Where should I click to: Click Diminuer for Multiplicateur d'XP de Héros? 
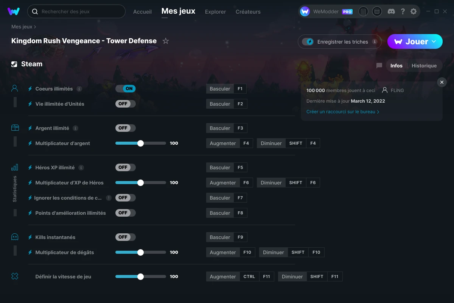click(271, 183)
